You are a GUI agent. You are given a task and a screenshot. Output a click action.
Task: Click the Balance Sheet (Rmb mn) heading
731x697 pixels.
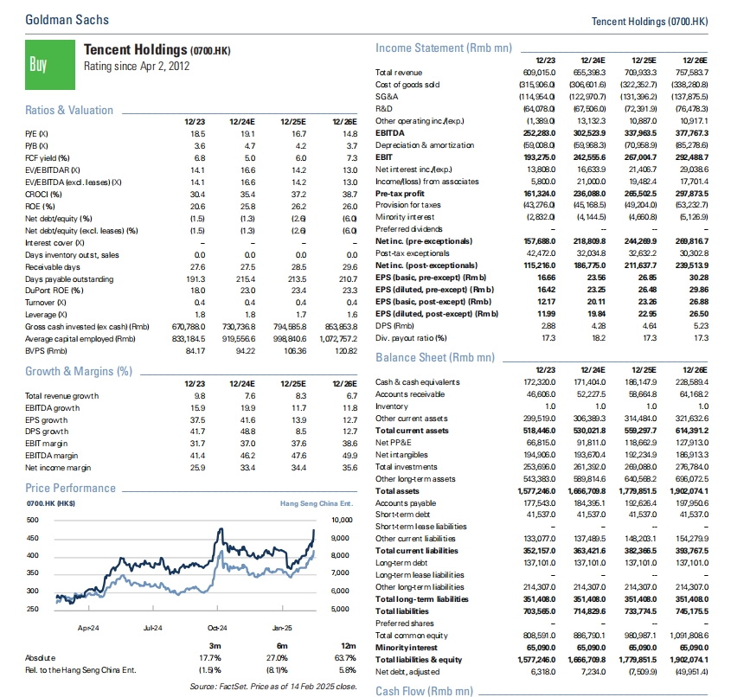click(x=435, y=357)
